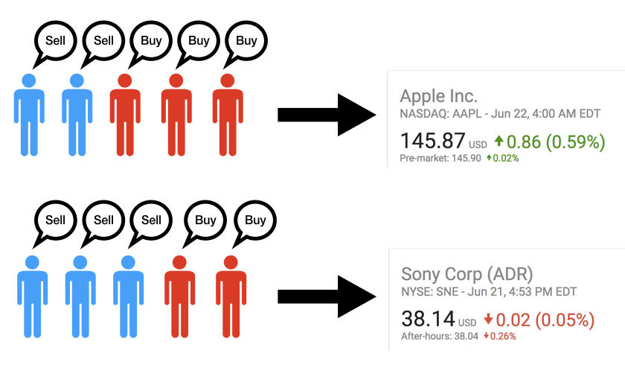
Task: Click the black arrow pointing to Sony Corp
Action: (327, 296)
